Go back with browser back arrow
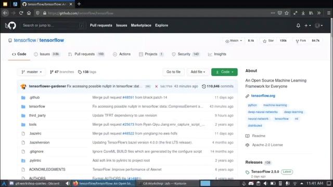 5,13
